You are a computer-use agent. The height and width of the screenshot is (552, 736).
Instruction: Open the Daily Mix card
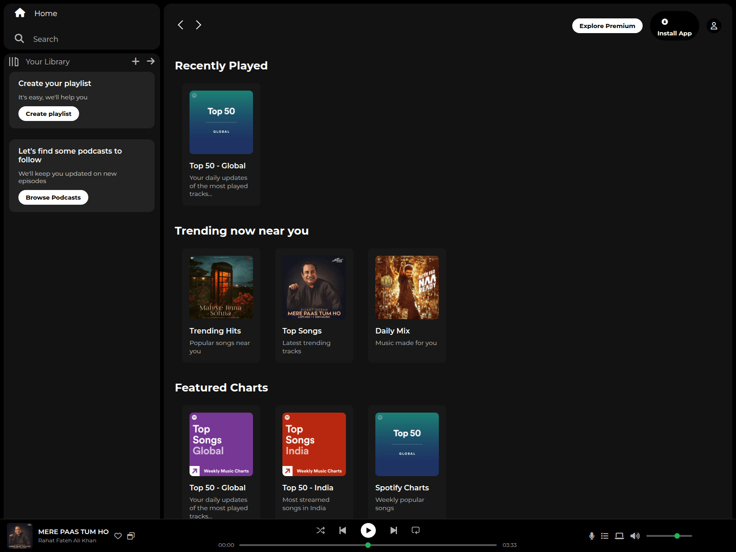click(407, 305)
